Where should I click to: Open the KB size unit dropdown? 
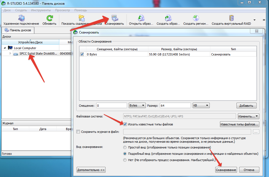(201, 105)
